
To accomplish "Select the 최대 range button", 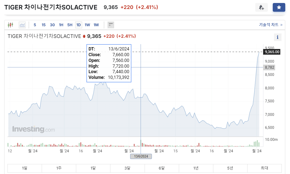I will click(265, 168).
